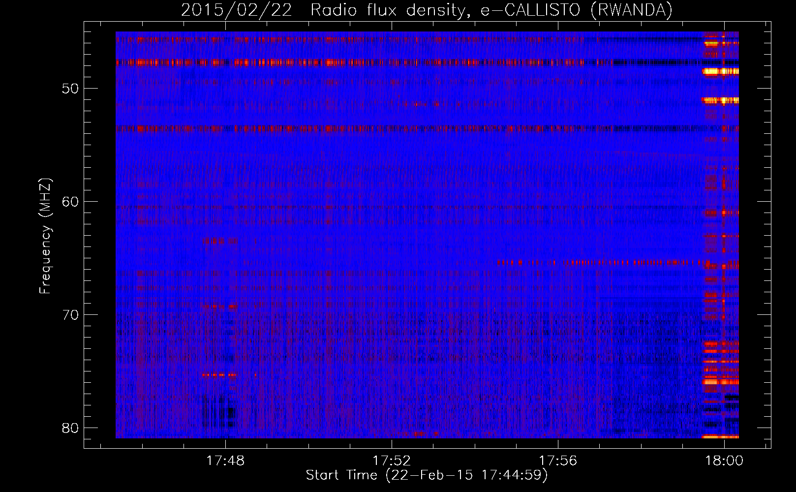Image resolution: width=796 pixels, height=492 pixels.
Task: Click the 17:52 time tick label
Action: pyautogui.click(x=392, y=461)
